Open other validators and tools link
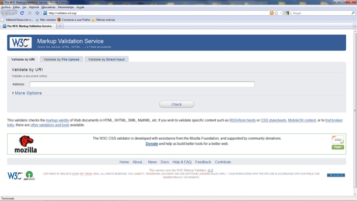Image resolution: width=357 pixels, height=201 pixels. pyautogui.click(x=49, y=125)
